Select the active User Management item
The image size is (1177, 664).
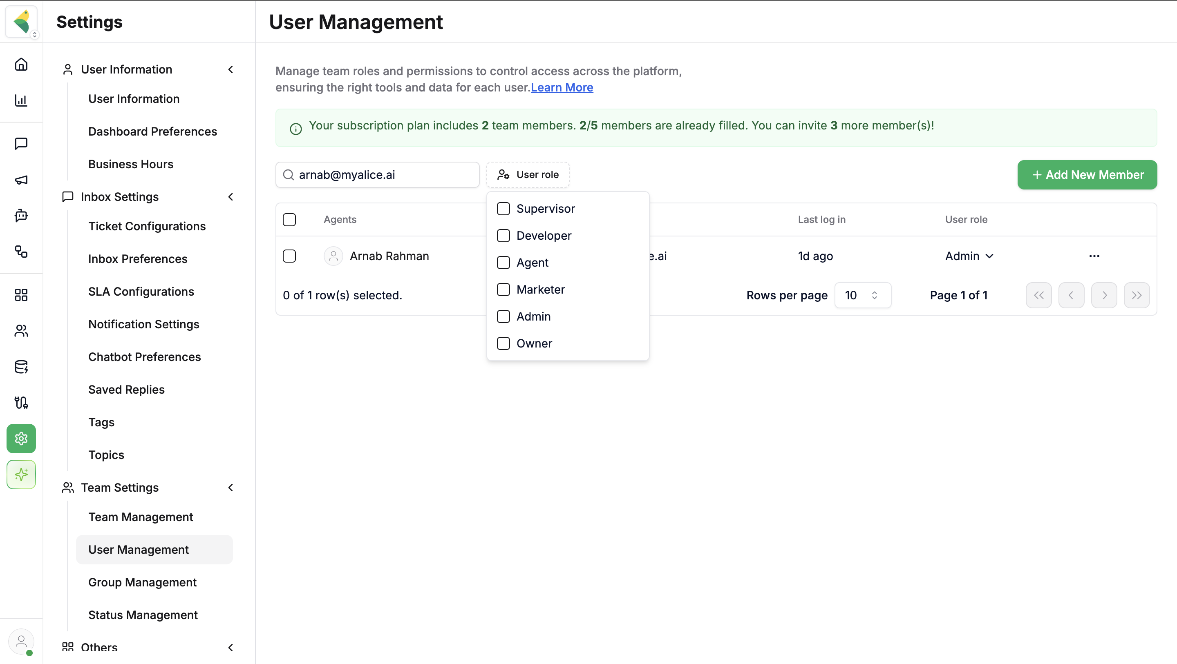coord(154,550)
